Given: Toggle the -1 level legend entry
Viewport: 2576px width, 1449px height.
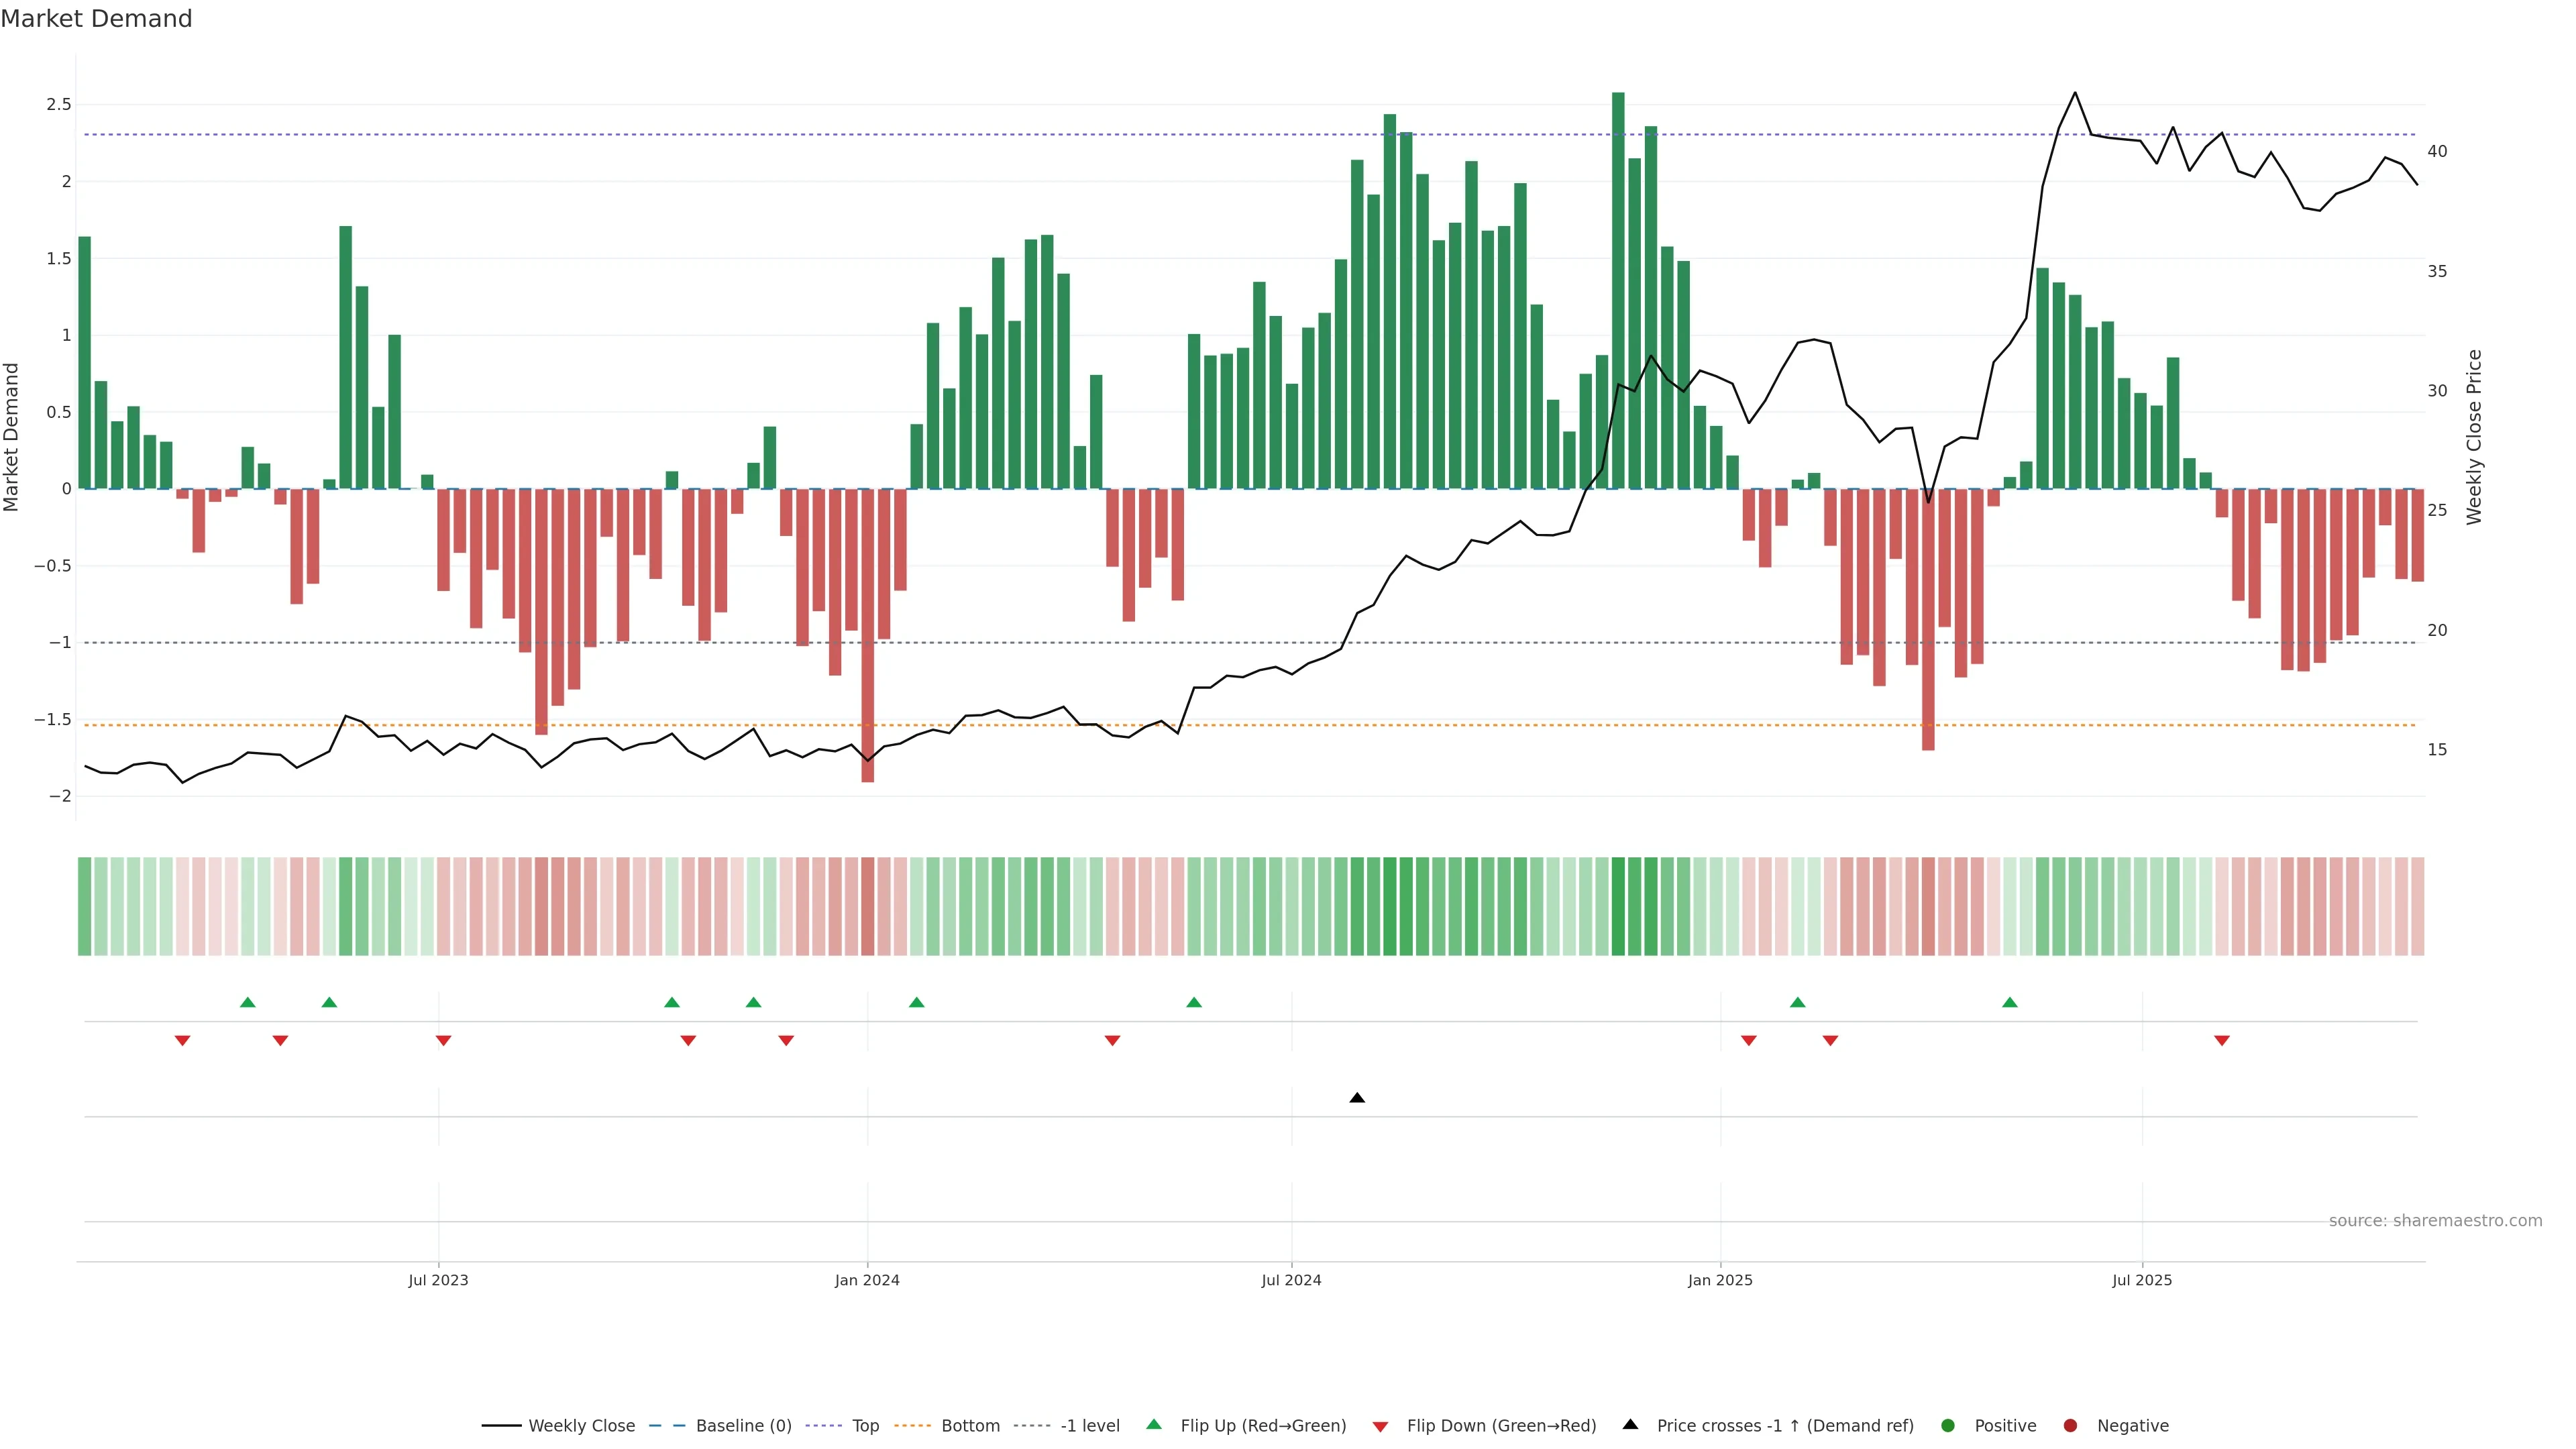Looking at the screenshot, I should 1089,1425.
